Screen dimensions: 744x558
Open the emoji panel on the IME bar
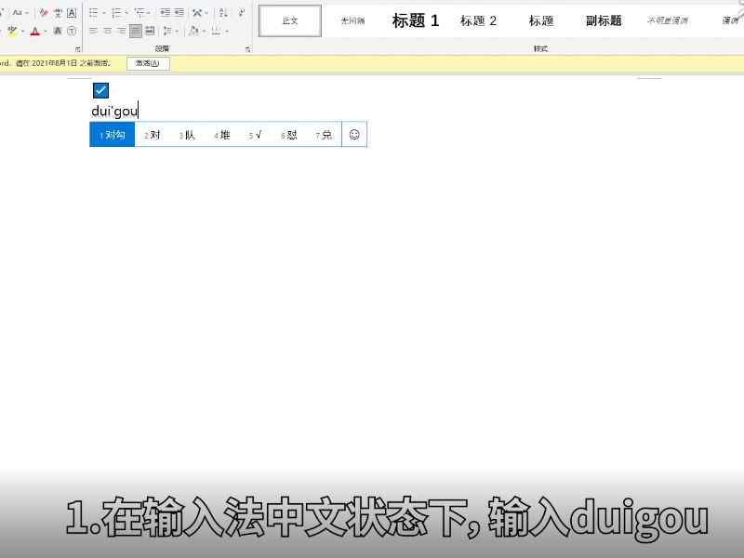353,134
